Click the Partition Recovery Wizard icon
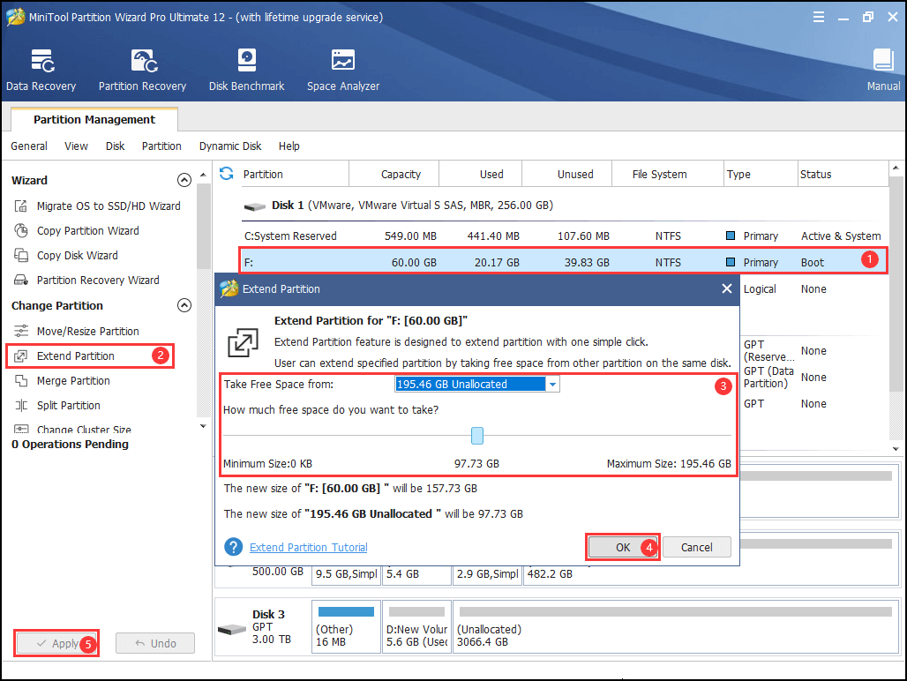Screen dimensions: 907x681 pos(21,281)
